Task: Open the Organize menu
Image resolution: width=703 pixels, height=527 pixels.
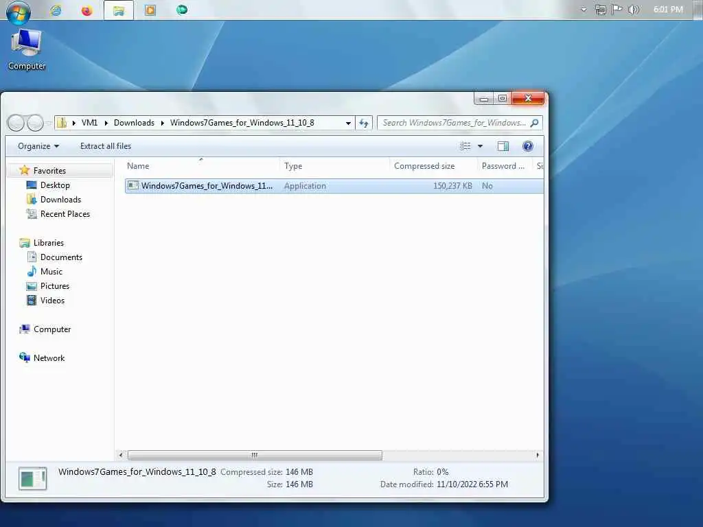Action: click(x=38, y=146)
